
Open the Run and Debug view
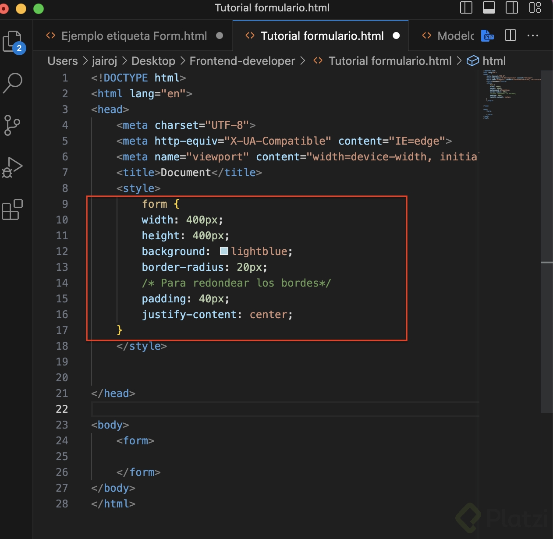click(x=13, y=167)
